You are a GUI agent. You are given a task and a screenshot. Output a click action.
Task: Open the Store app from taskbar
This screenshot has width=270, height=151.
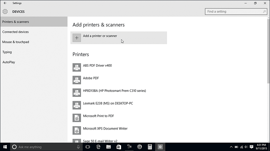pos(119,147)
